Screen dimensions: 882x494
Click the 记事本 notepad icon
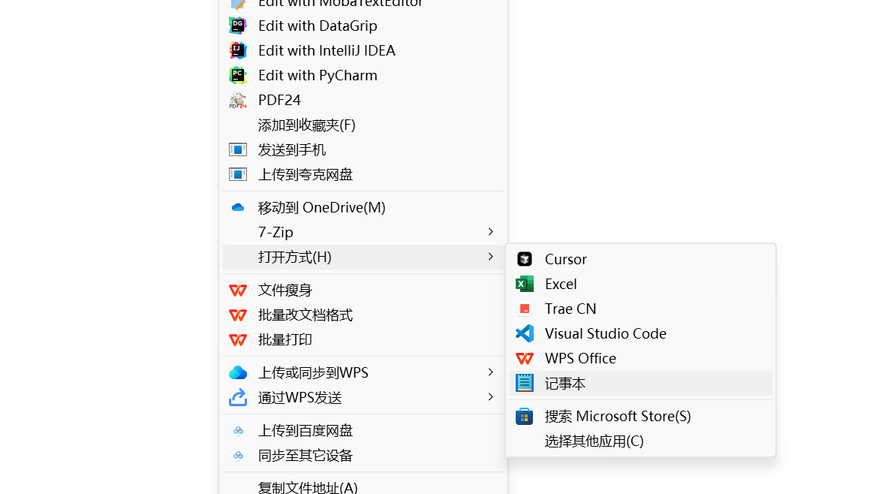(x=524, y=383)
